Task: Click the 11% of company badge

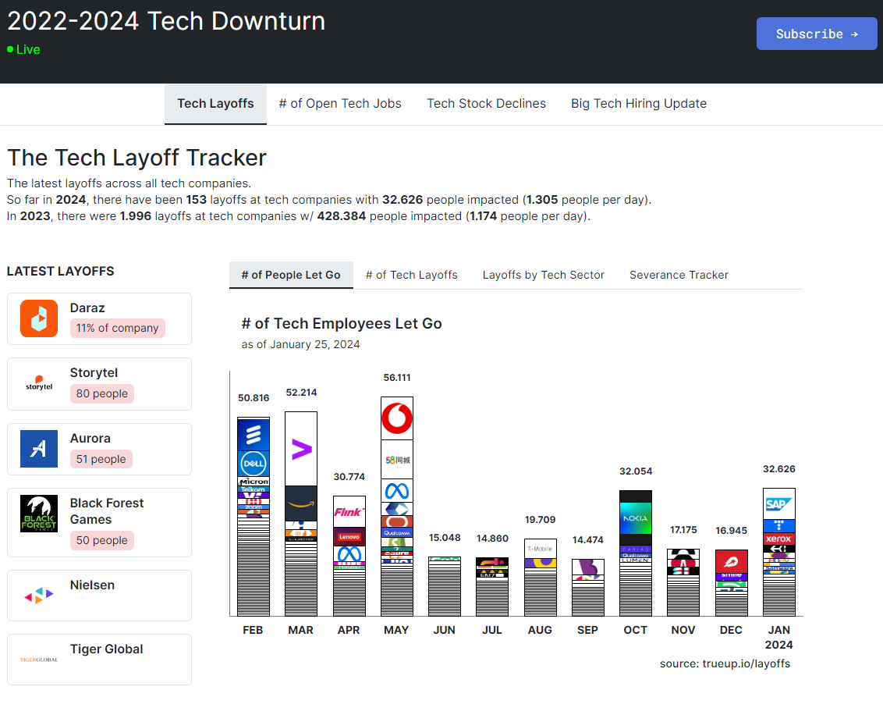Action: [x=118, y=328]
